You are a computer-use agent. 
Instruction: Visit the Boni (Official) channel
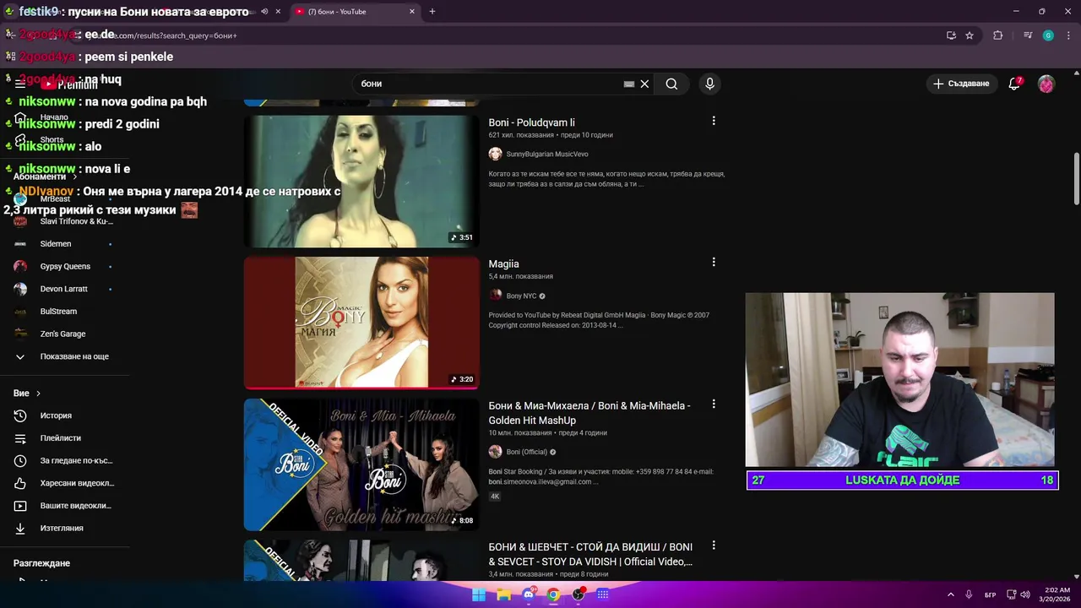[526, 452]
